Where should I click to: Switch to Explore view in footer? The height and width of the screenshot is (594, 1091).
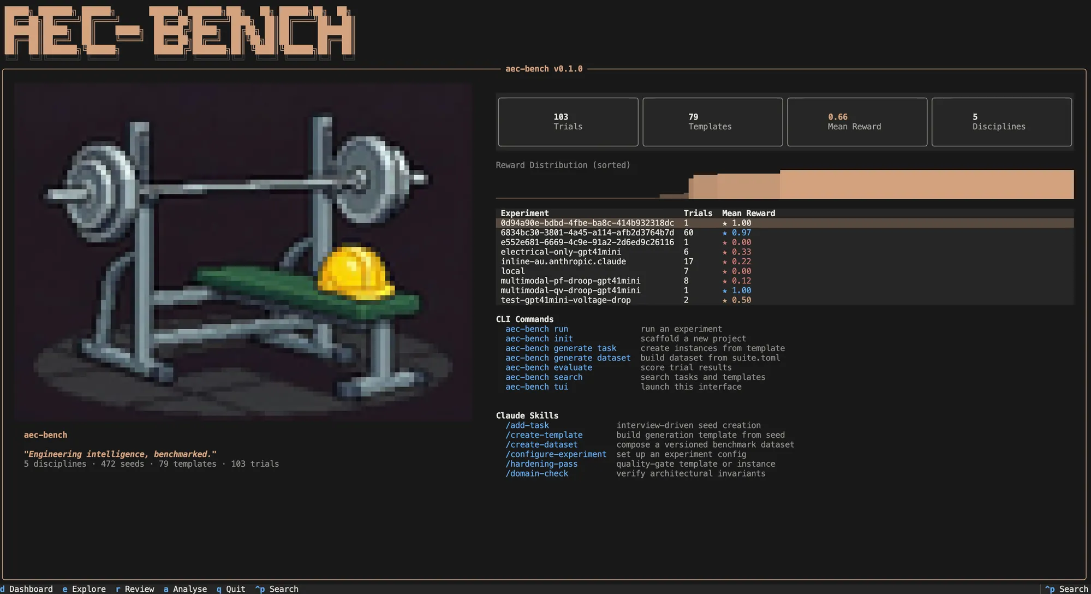84,589
